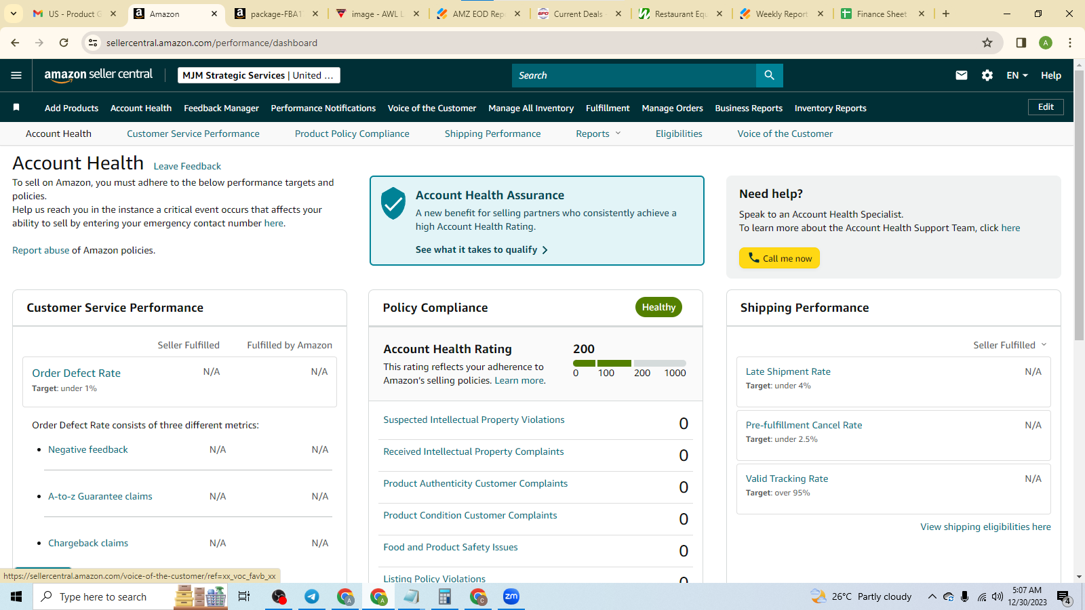The height and width of the screenshot is (610, 1085).
Task: Open the Seller Fulfilled dropdown in Shipping Performance
Action: pos(1010,345)
